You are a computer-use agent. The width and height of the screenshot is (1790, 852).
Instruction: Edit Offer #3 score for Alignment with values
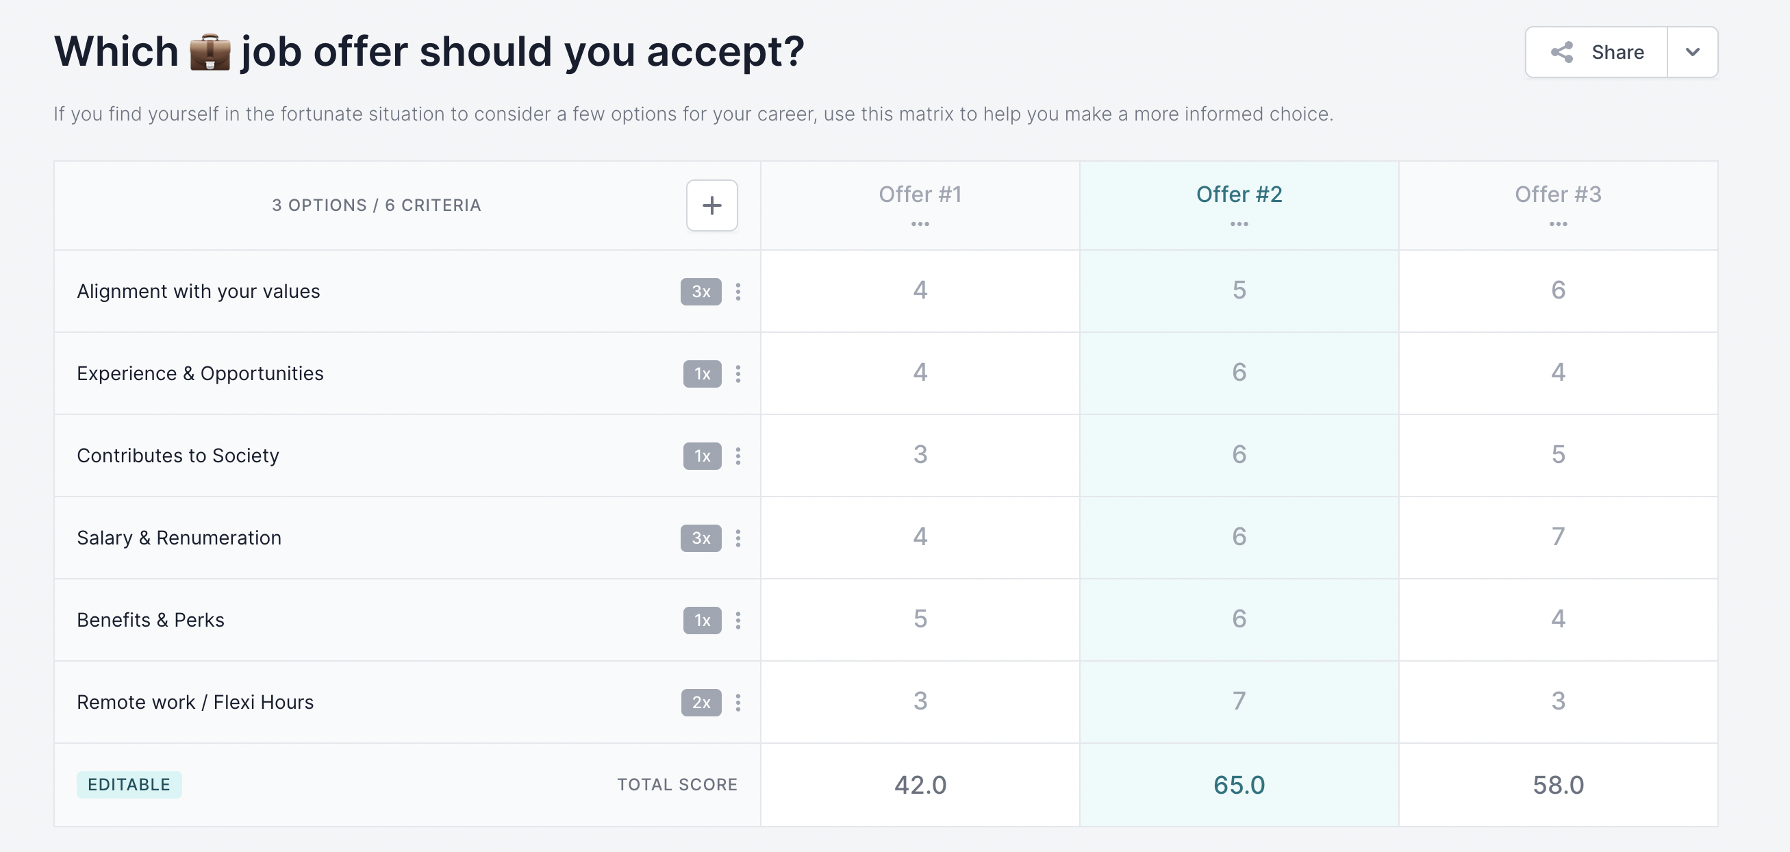1558,290
